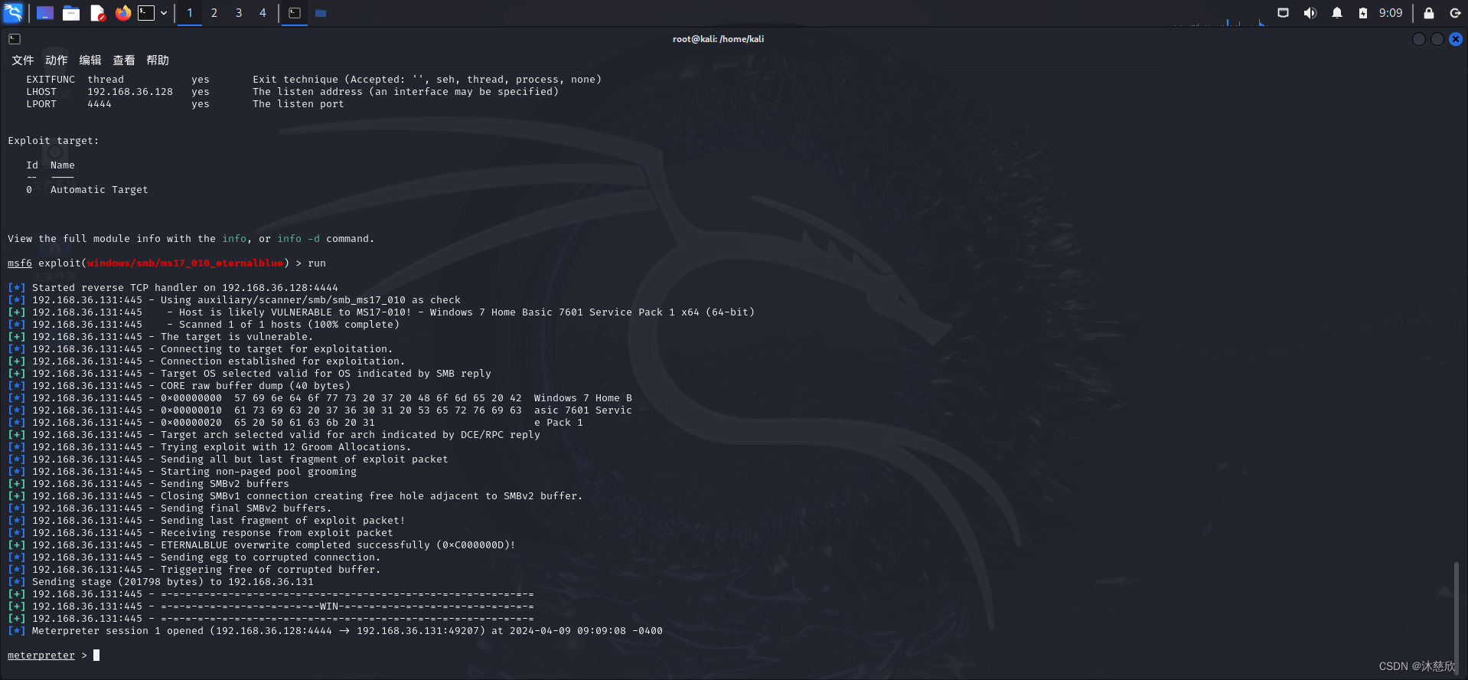
Task: Launch Firefox from the panel
Action: [x=122, y=13]
